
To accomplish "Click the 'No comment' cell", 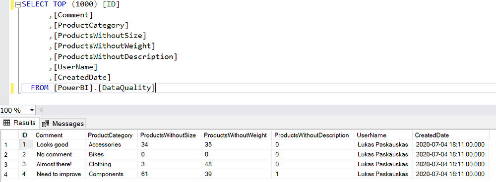I will pyautogui.click(x=59, y=155).
